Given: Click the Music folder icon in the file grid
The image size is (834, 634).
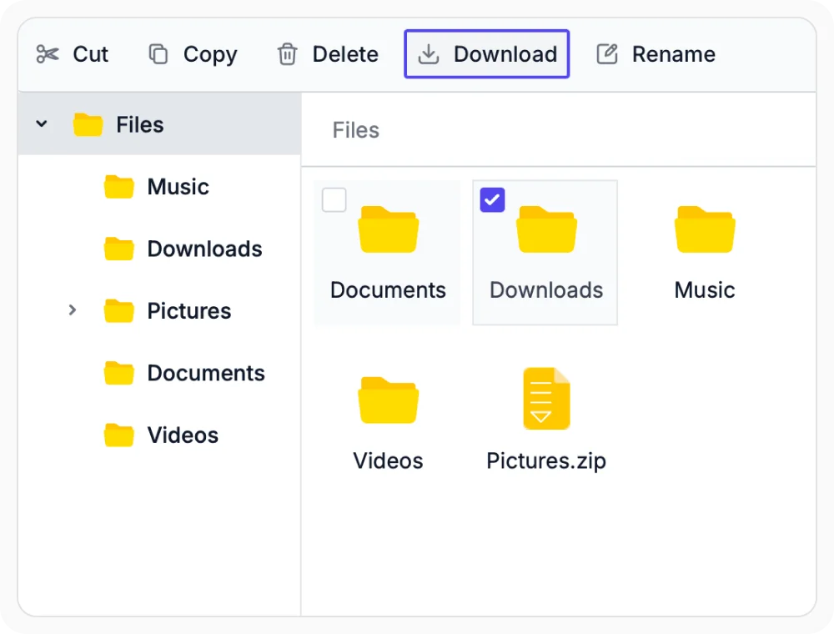Looking at the screenshot, I should [705, 229].
